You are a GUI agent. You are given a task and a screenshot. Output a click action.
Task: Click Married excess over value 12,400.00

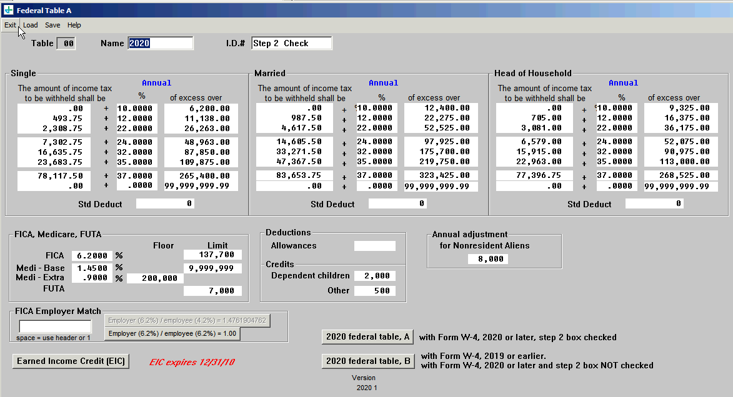click(x=441, y=108)
